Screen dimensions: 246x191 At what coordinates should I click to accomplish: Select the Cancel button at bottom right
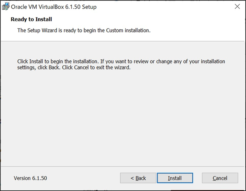point(220,178)
